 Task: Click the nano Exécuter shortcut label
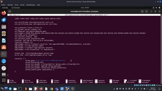coord(72,80)
